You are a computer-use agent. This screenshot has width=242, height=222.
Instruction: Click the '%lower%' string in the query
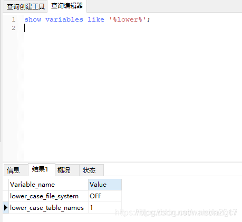coord(128,19)
